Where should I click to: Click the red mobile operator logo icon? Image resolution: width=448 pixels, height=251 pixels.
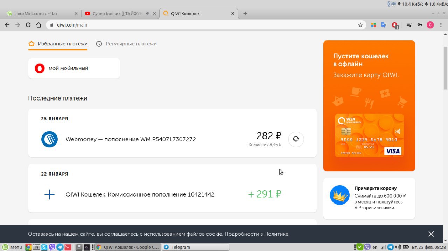pos(40,68)
